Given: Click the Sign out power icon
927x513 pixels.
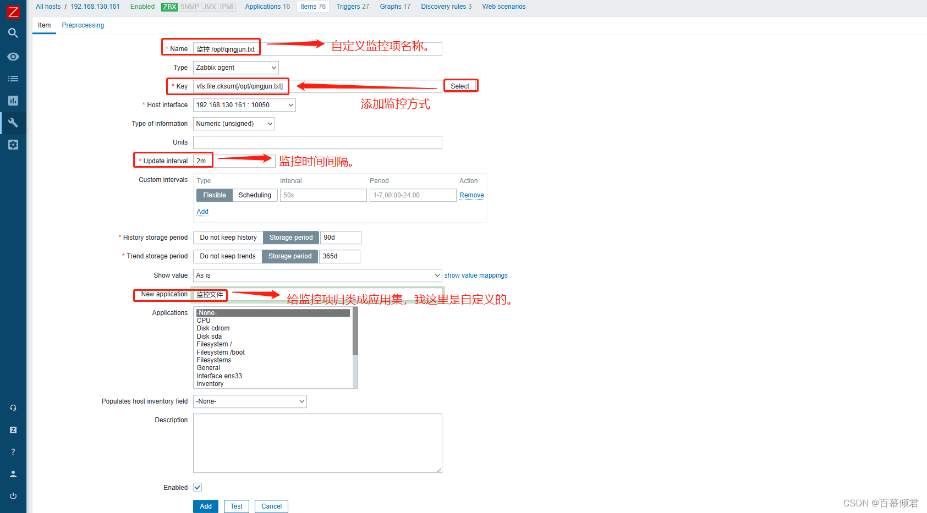Looking at the screenshot, I should tap(13, 496).
